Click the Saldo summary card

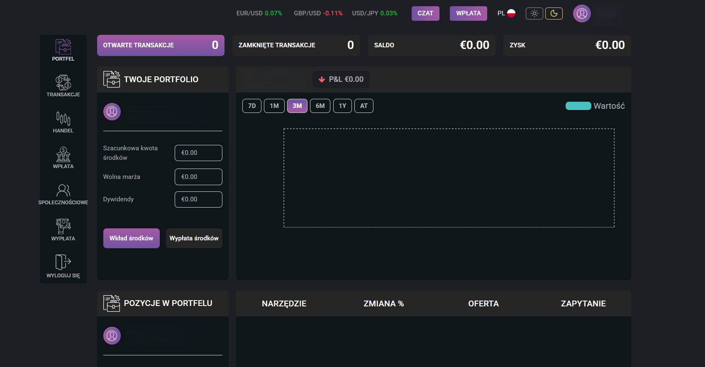coord(432,45)
